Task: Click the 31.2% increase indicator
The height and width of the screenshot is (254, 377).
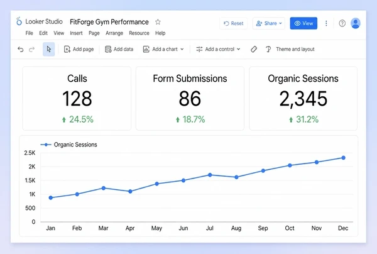Action: point(303,119)
